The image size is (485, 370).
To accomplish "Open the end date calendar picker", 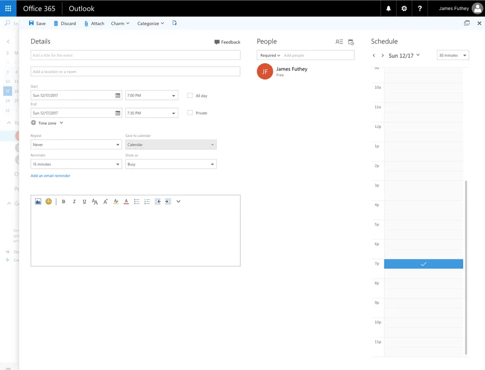I will tap(118, 113).
